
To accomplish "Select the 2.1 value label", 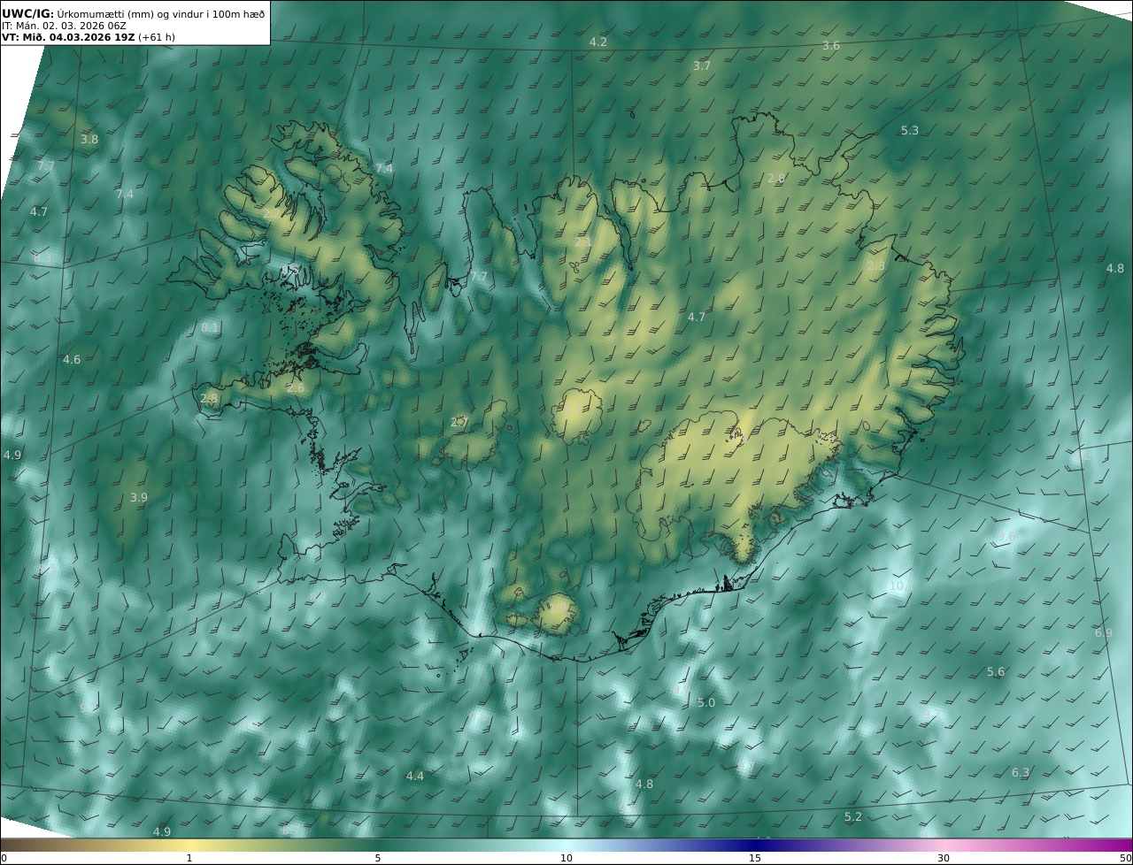I will pos(582,242).
